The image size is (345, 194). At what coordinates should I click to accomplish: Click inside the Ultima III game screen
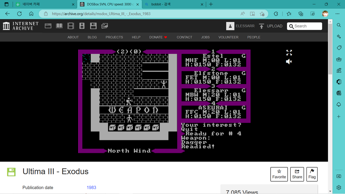pyautogui.click(x=164, y=101)
